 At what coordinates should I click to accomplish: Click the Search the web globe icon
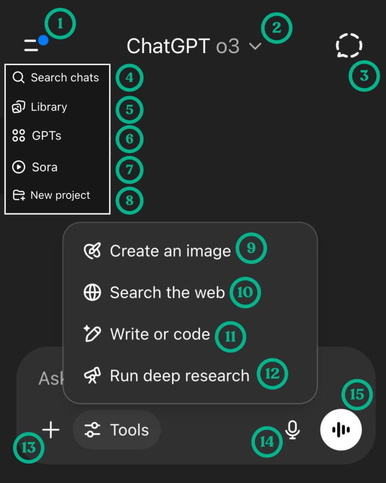92,293
